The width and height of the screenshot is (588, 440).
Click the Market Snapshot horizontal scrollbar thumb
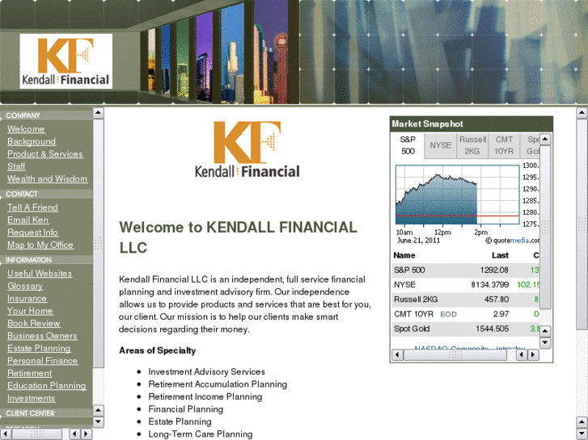tap(455, 354)
